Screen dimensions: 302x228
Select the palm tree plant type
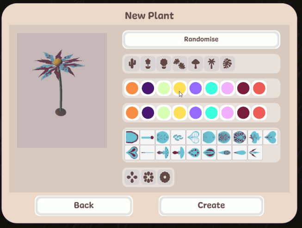pos(211,64)
